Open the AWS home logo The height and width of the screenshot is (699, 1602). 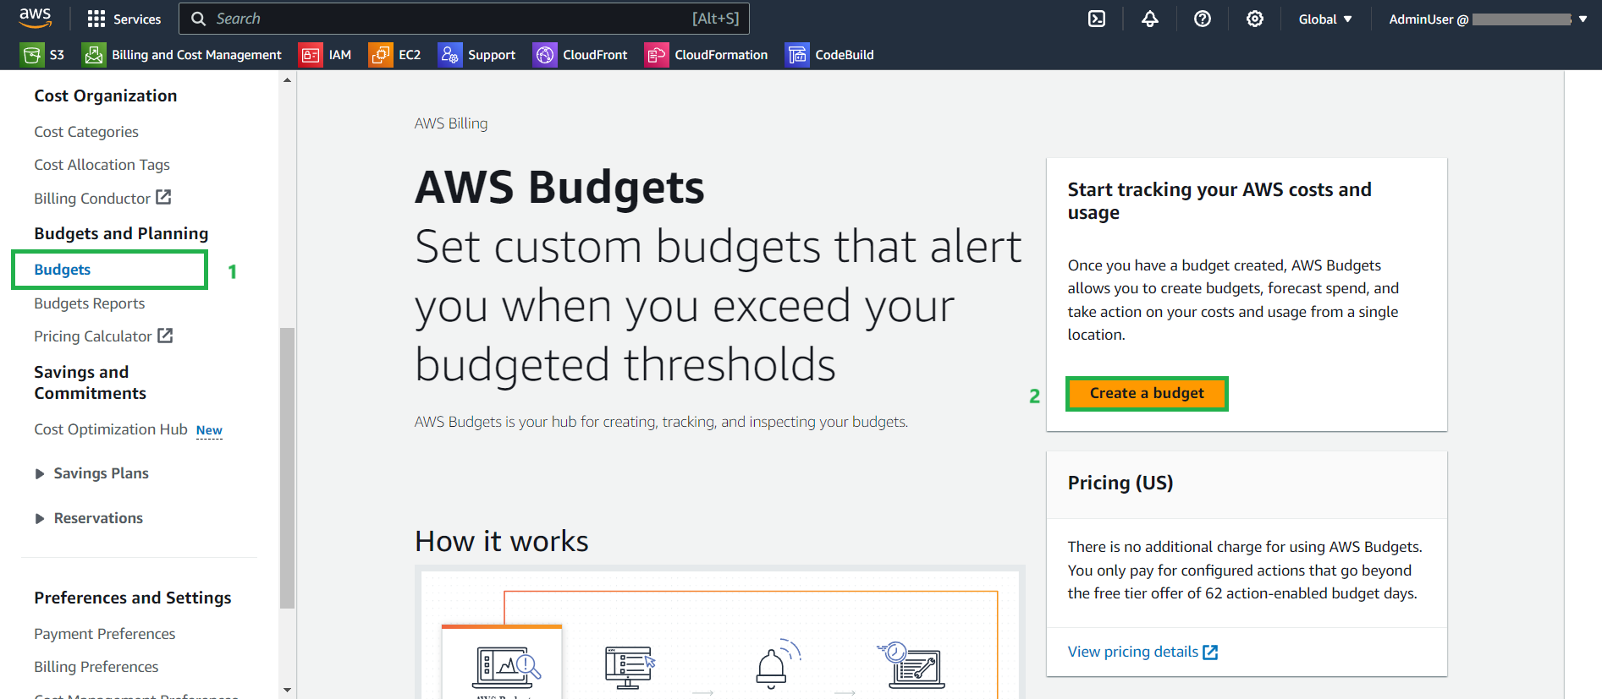pos(36,18)
